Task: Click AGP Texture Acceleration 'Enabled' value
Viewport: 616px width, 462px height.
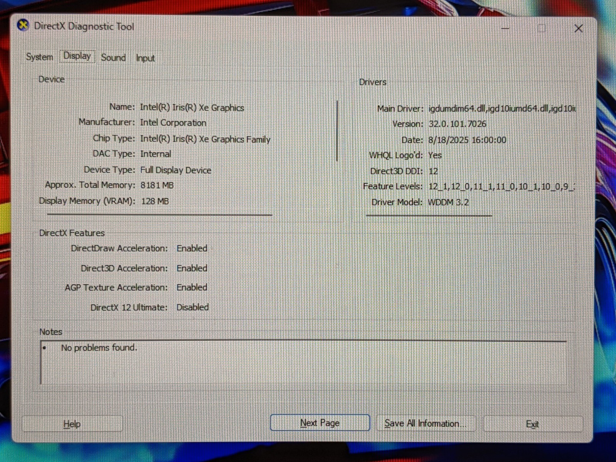Action: click(192, 287)
